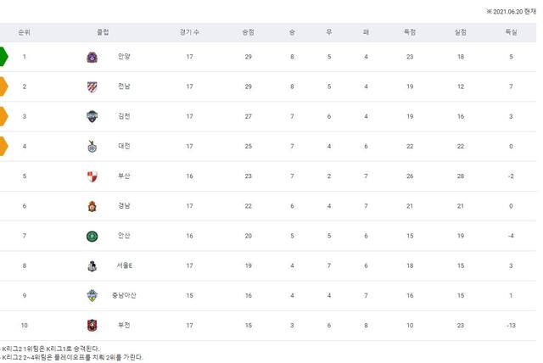Image resolution: width=543 pixels, height=363 pixels.
Task: Open the 충남아산 team emblem
Action: [92, 295]
